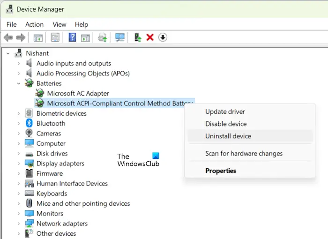Expand Audio Processing Objects (APOs) chevron
The width and height of the screenshot is (328, 239).
tap(19, 73)
